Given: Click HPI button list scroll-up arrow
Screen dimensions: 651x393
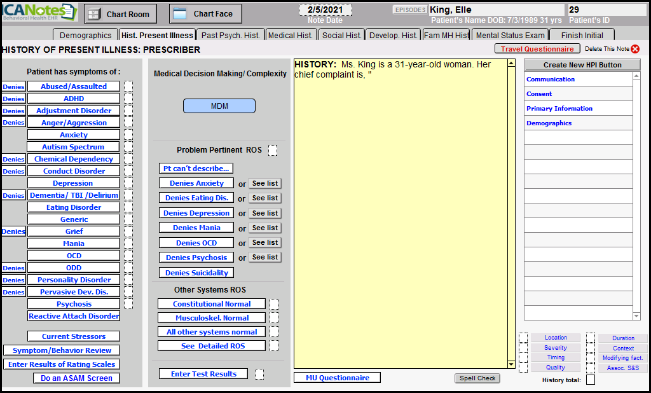Looking at the screenshot, I should coord(637,76).
